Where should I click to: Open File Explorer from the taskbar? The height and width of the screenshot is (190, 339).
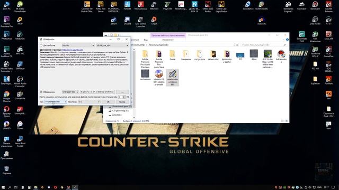[x=35, y=187]
